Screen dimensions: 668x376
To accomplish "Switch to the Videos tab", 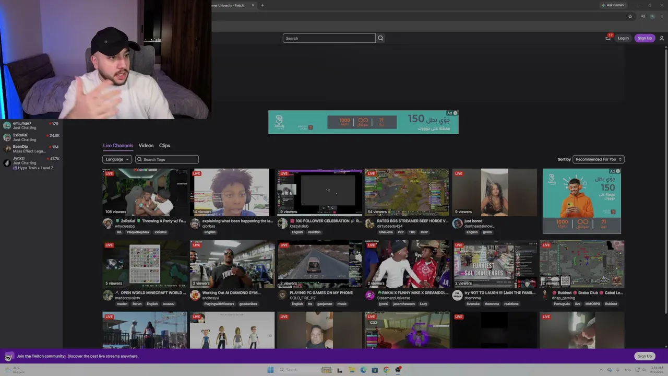I will [x=146, y=146].
